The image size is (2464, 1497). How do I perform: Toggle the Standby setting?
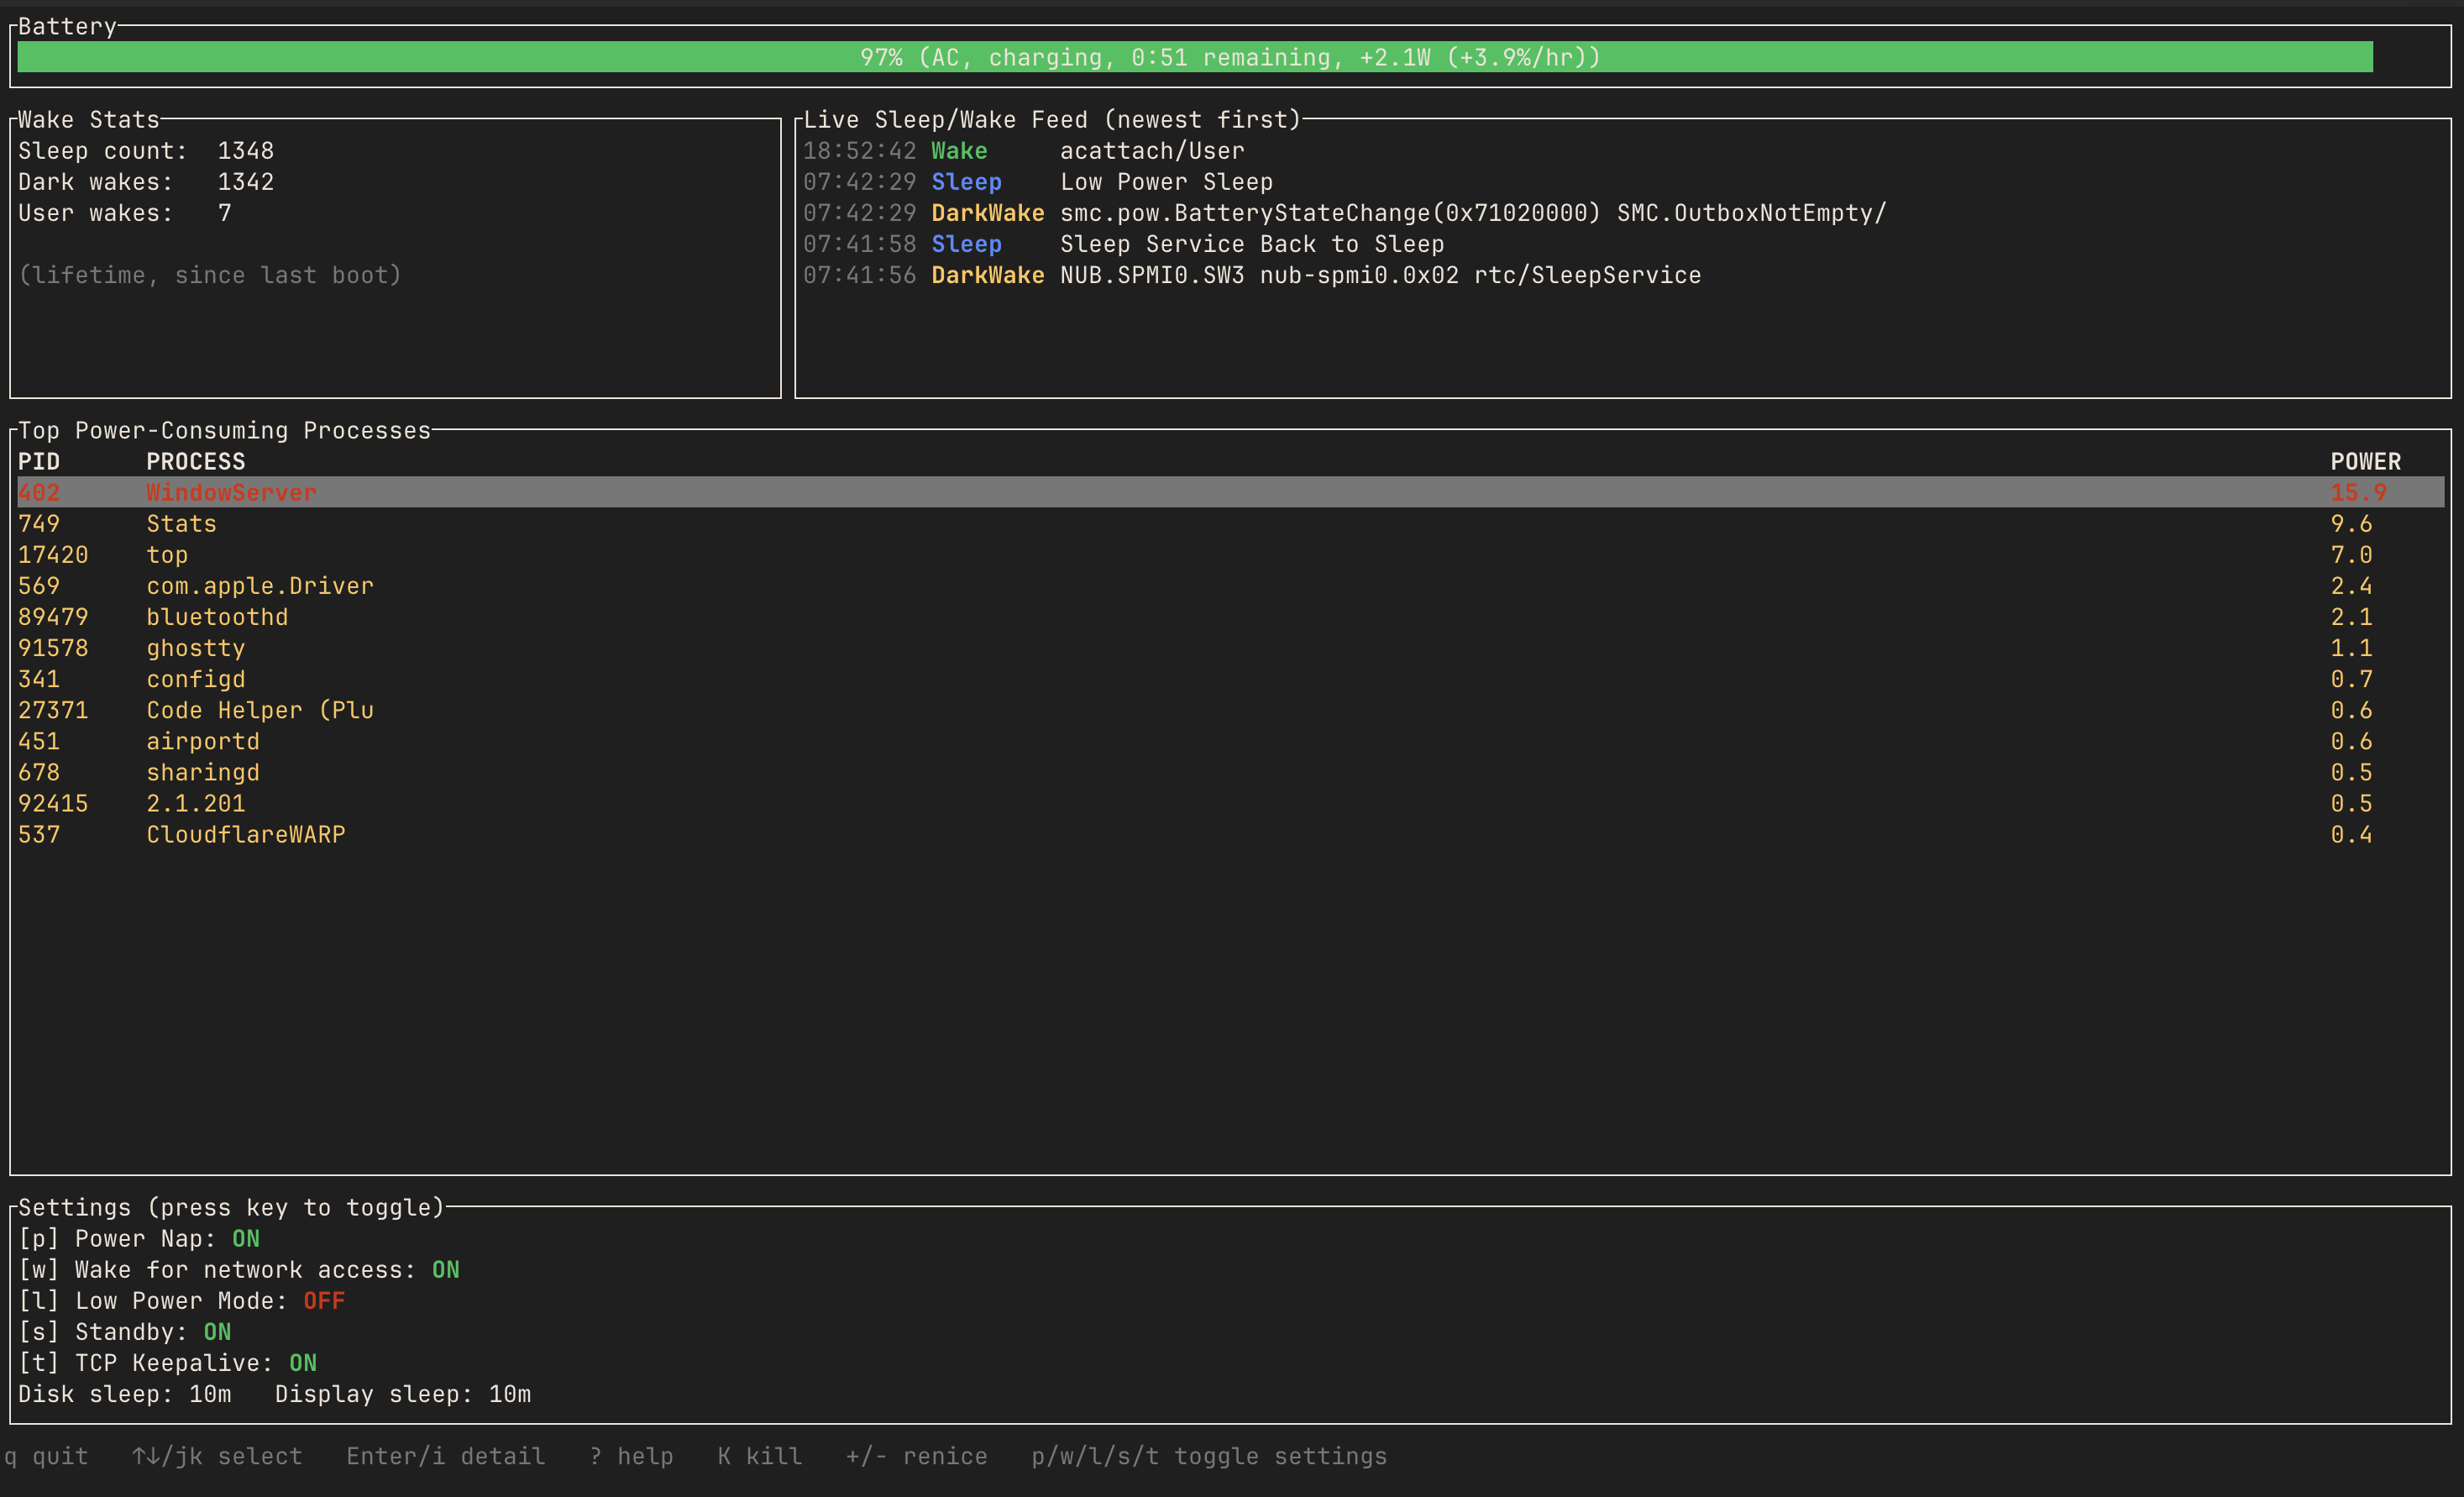pyautogui.click(x=125, y=1331)
